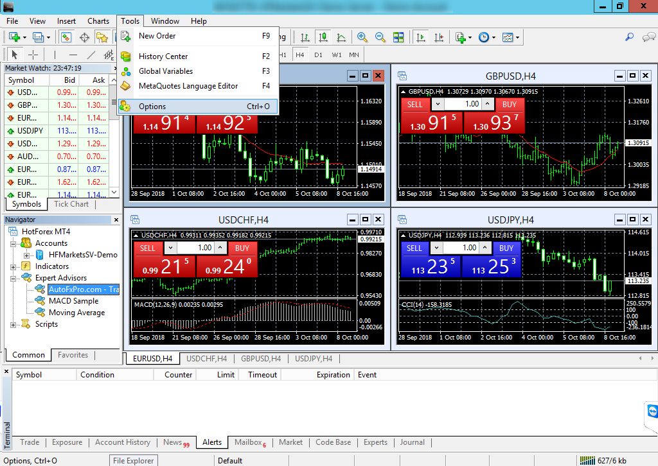Open the Market Watch toolbar icon

[66, 37]
